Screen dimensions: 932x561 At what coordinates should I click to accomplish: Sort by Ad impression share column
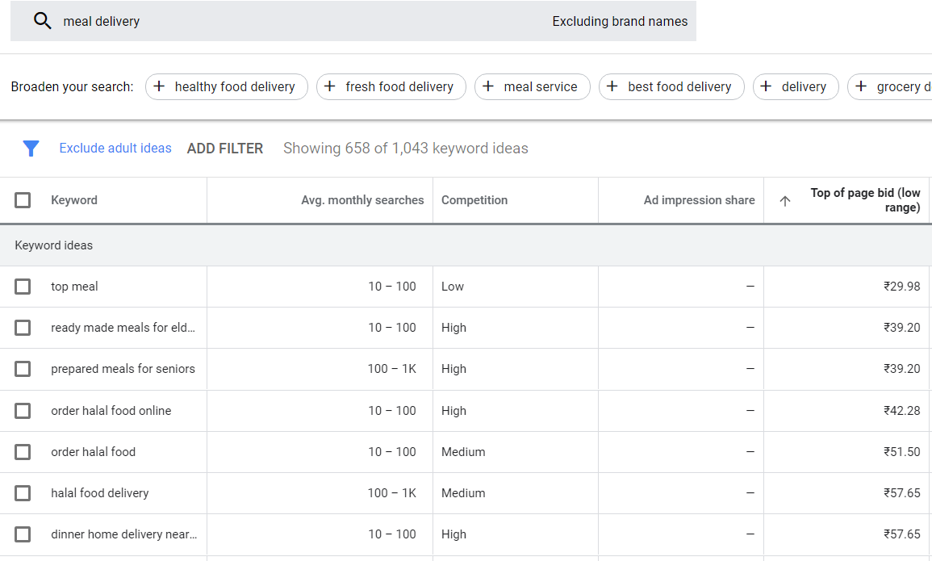(x=699, y=200)
